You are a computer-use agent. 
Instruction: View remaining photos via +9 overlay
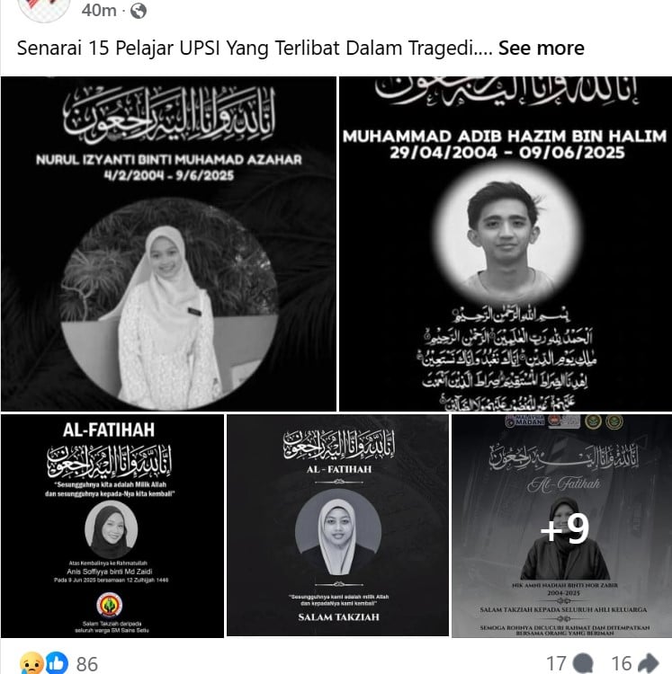click(562, 526)
